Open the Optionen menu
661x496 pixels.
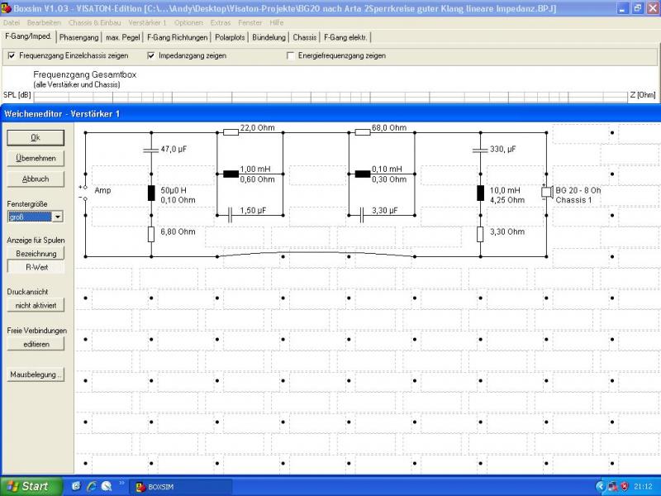click(188, 23)
